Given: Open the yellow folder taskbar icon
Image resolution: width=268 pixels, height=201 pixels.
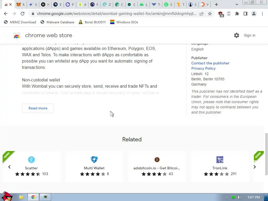Looking at the screenshot, I should coord(21,197).
